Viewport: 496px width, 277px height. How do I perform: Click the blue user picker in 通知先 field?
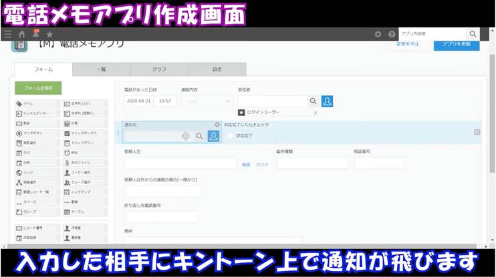pos(213,136)
